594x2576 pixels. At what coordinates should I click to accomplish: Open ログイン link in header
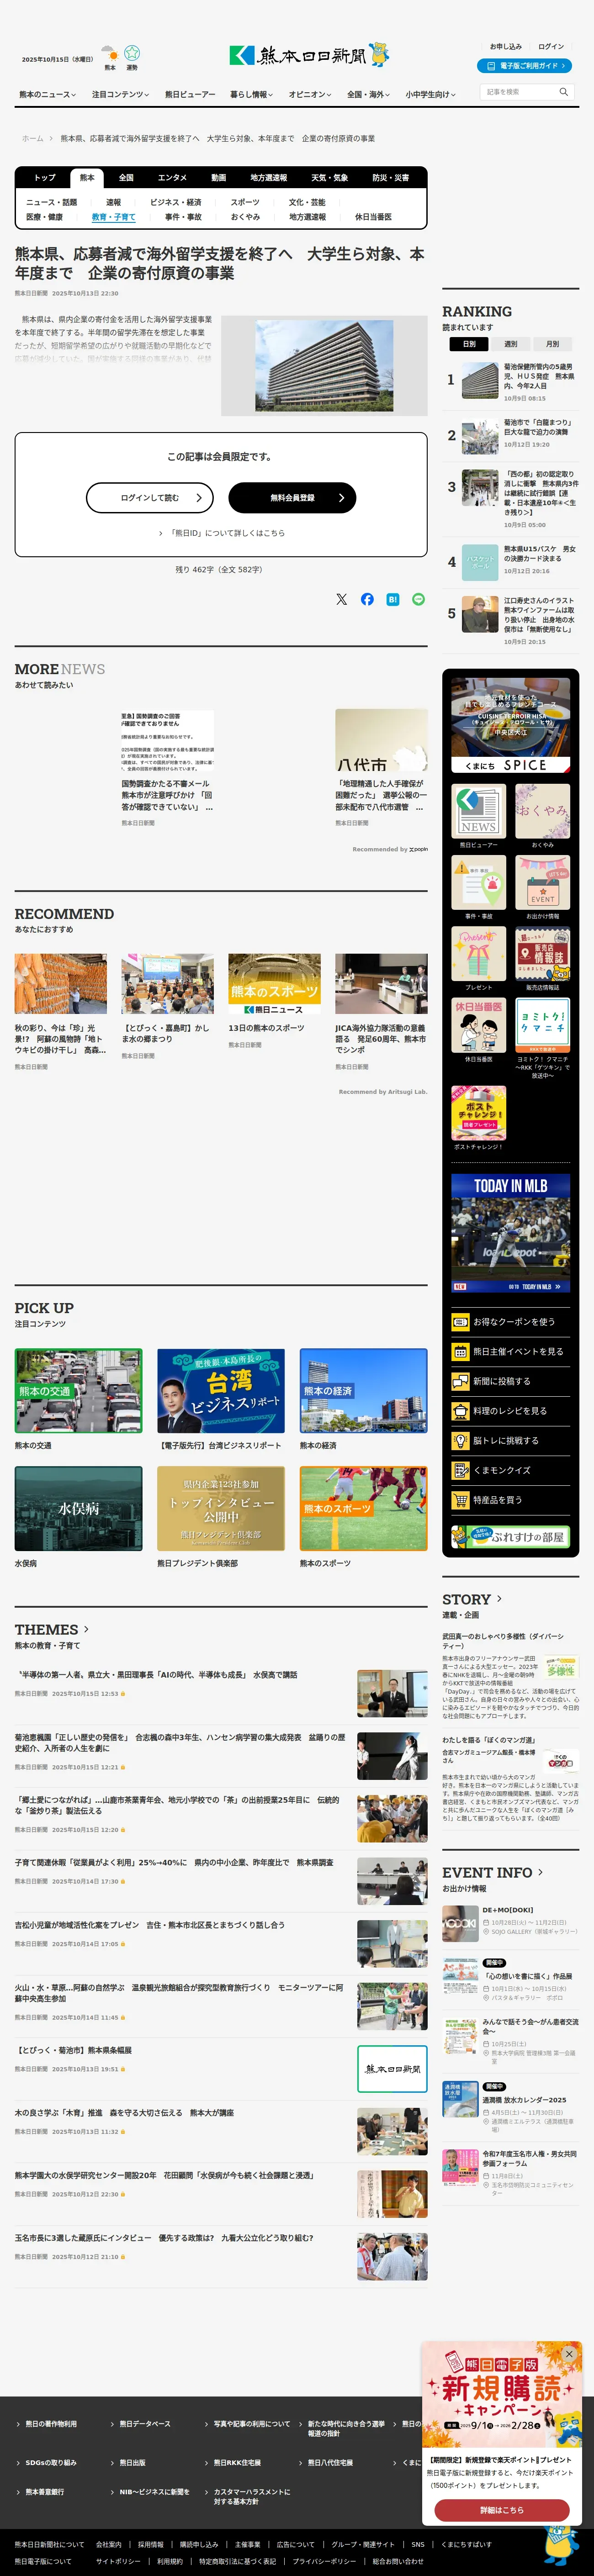click(x=551, y=47)
